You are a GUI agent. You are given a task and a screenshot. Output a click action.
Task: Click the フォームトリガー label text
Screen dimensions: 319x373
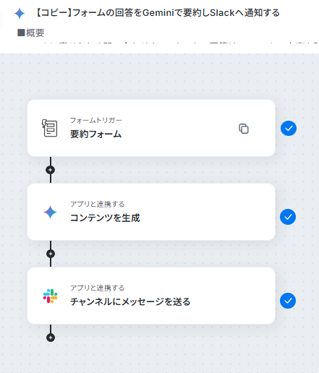coord(96,120)
